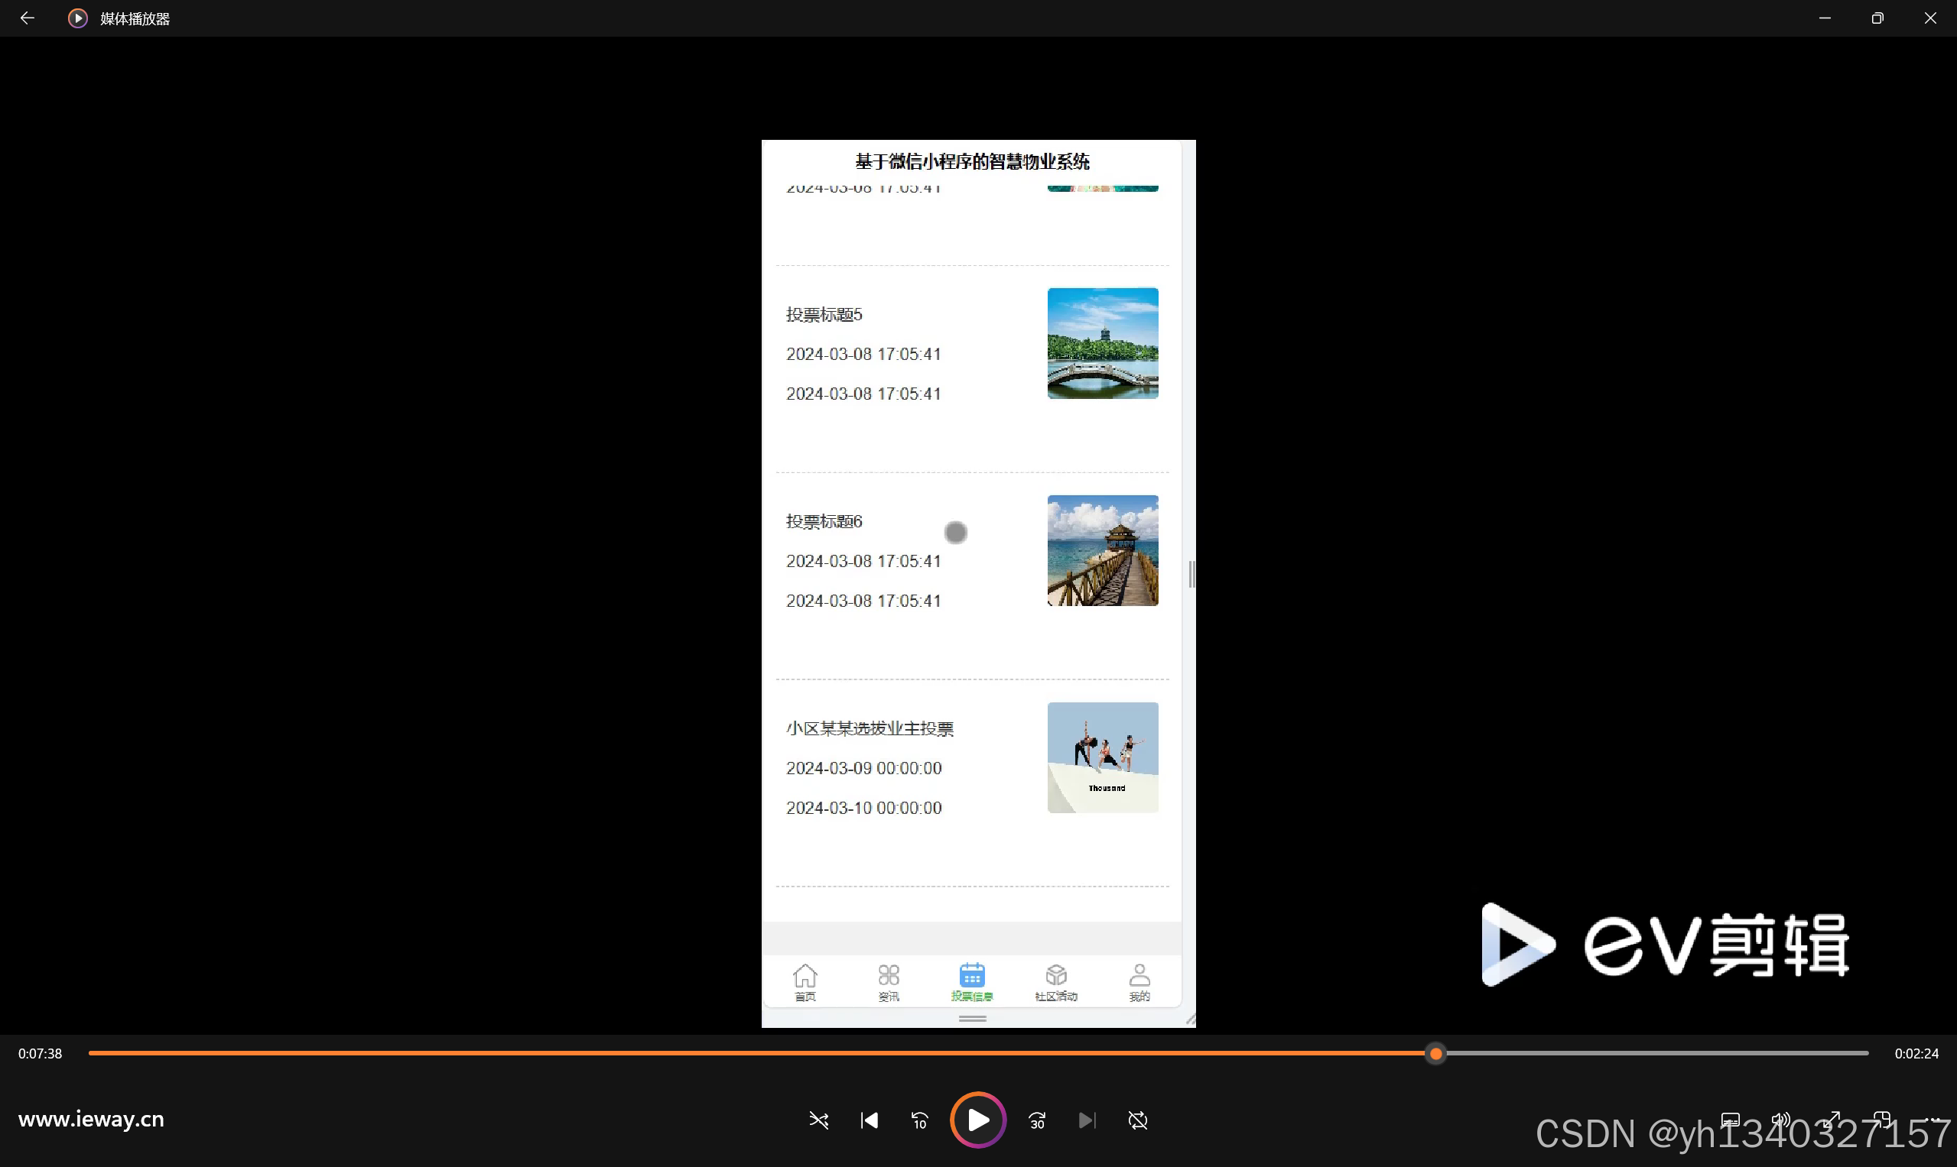Viewport: 1957px width, 1167px height.
Task: Click the back arrow in title bar
Action: [x=27, y=18]
